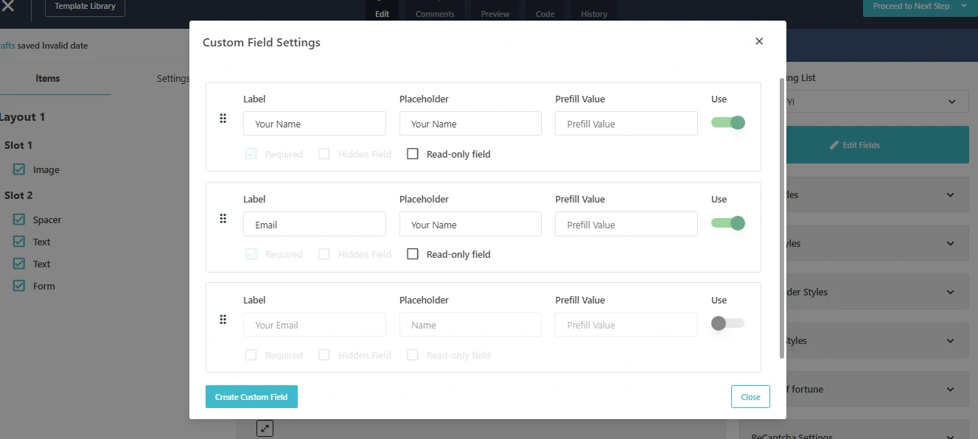Select the Items tab in left panel
The width and height of the screenshot is (978, 439).
click(48, 78)
